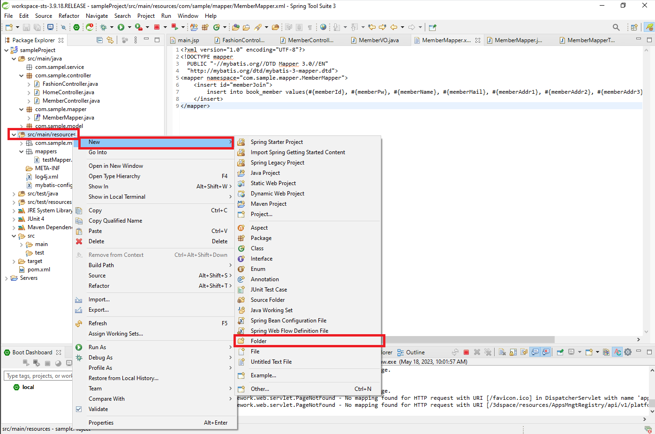Close the MemberMapper.xml editor tab
This screenshot has width=655, height=434.
[478, 40]
